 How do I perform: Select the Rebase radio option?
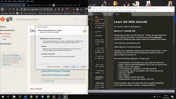[x=41, y=46]
